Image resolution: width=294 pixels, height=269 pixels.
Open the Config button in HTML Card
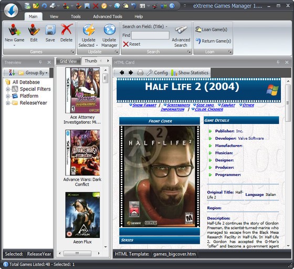tap(157, 73)
